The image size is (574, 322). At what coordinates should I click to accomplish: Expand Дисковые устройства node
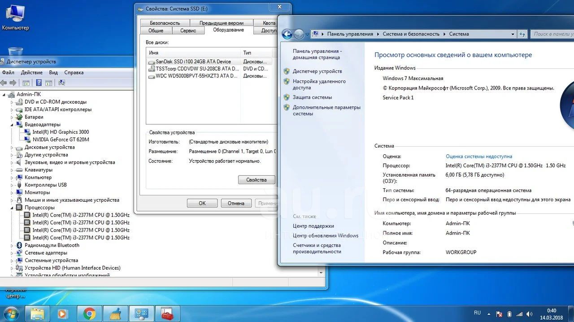click(x=13, y=147)
